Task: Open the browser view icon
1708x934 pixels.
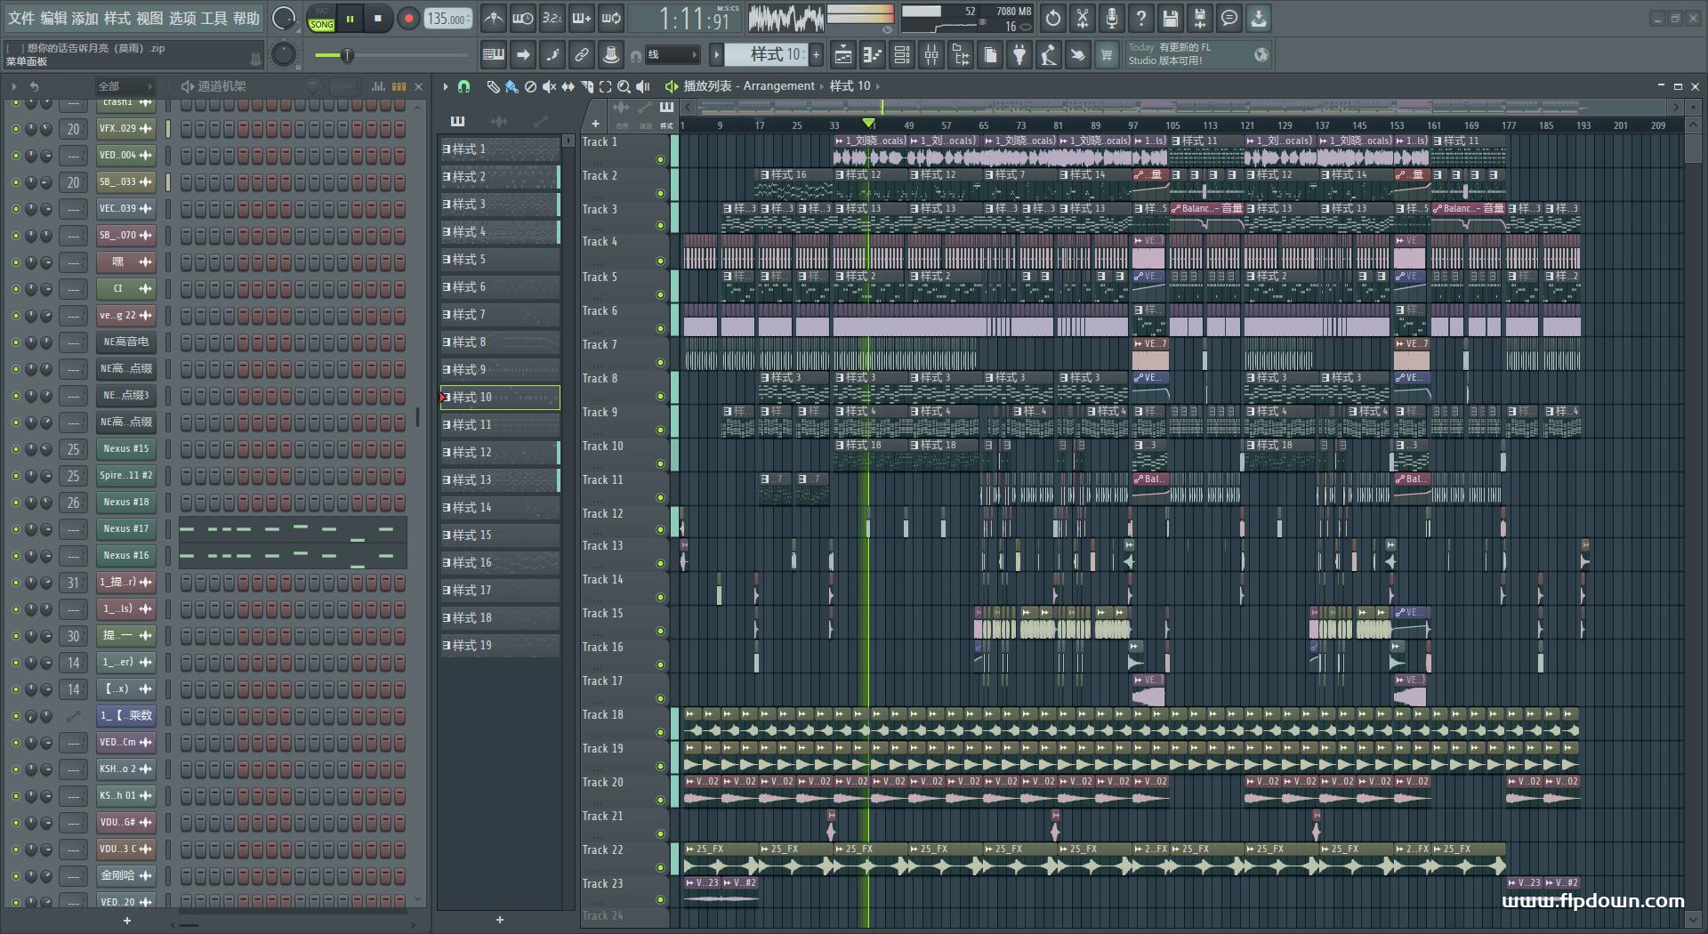Action: [961, 55]
